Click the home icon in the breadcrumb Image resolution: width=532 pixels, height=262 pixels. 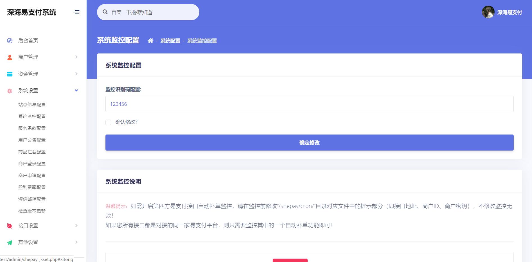[151, 41]
